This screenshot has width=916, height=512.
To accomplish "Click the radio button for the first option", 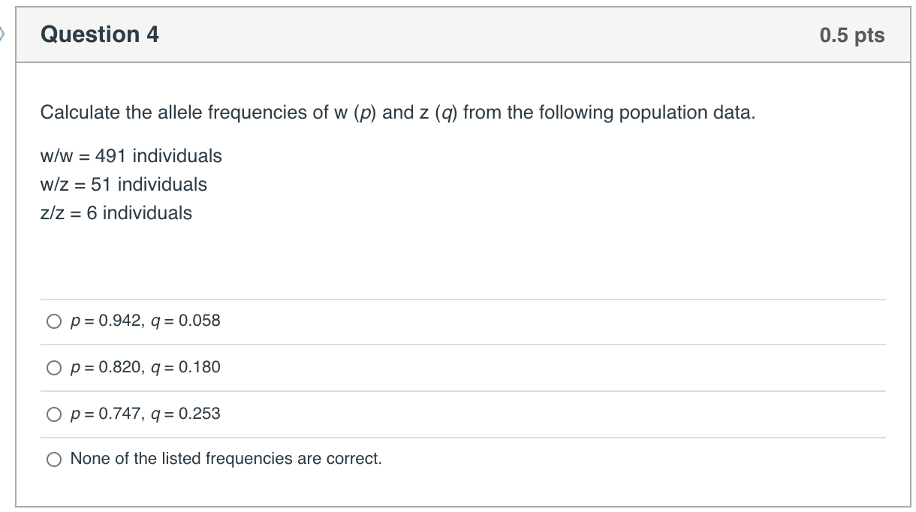I will 53,321.
